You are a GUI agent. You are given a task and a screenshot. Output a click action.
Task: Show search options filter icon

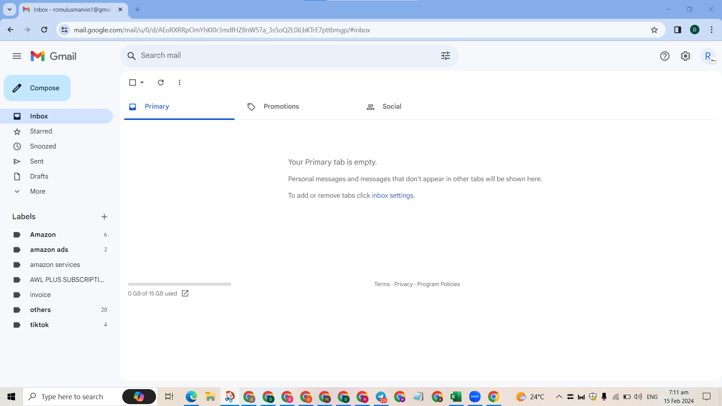click(446, 56)
